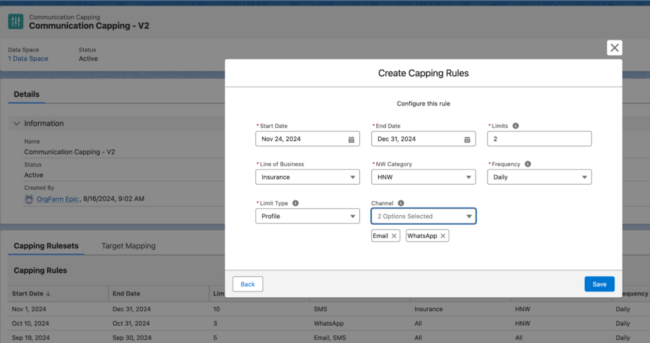The width and height of the screenshot is (650, 343).
Task: Remove the WhatsApp channel pill
Action: pos(443,236)
